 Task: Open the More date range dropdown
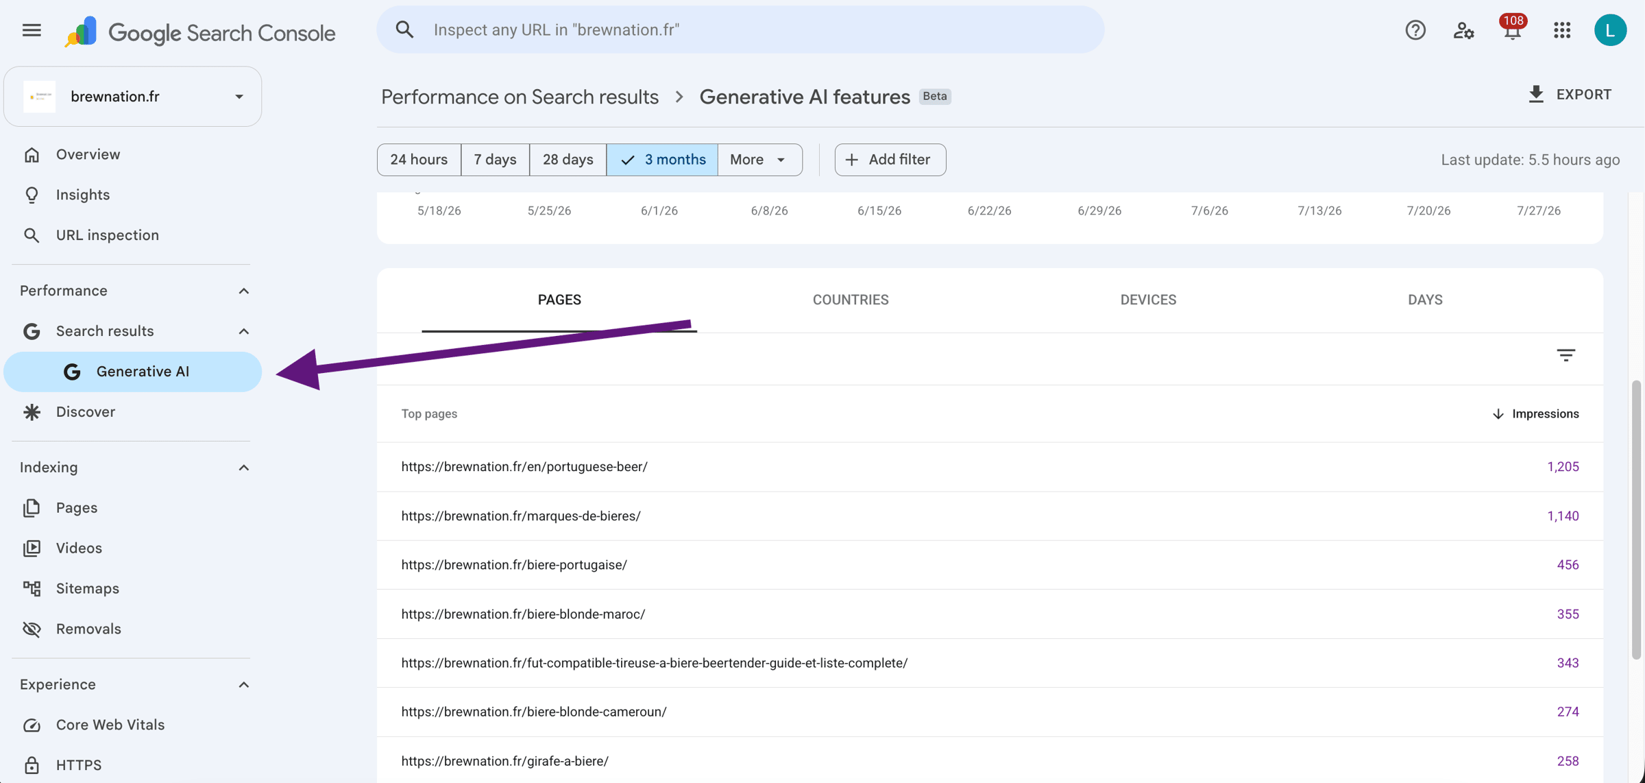759,160
